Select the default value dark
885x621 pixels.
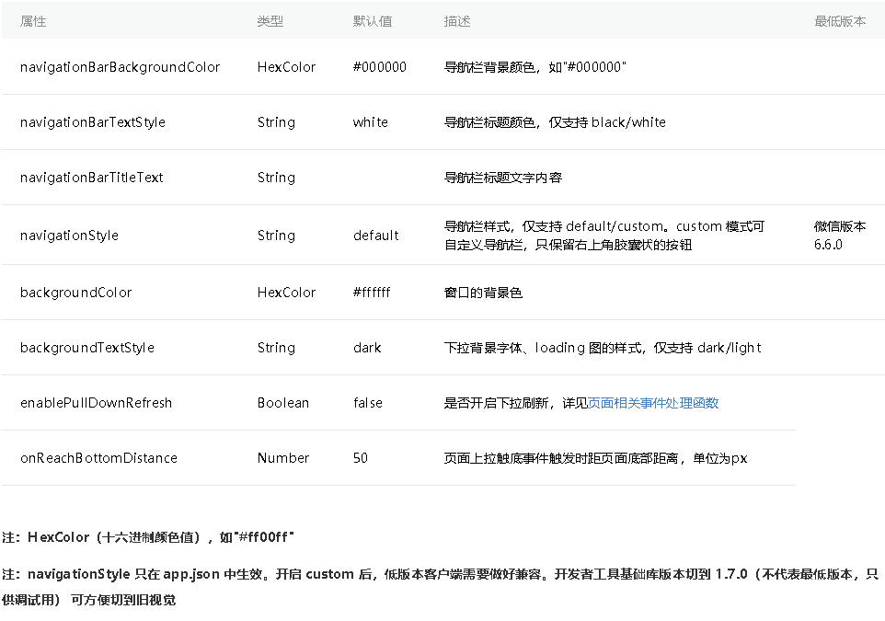pos(367,348)
